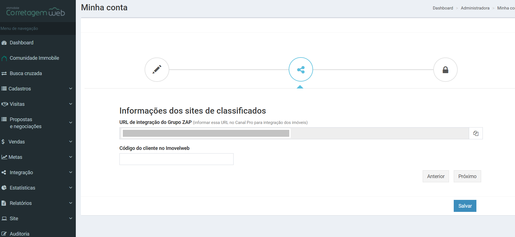The width and height of the screenshot is (515, 237).
Task: Click the Integração share icon in sidebar
Action: 4,173
